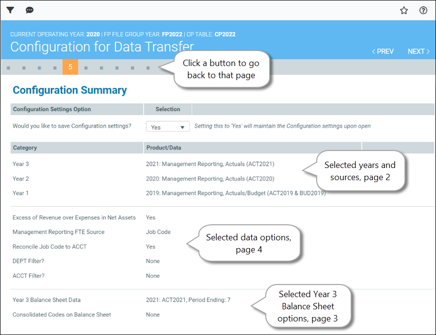Click the comment speech bubble icon
Viewport: 436px width, 335px height.
pyautogui.click(x=30, y=10)
